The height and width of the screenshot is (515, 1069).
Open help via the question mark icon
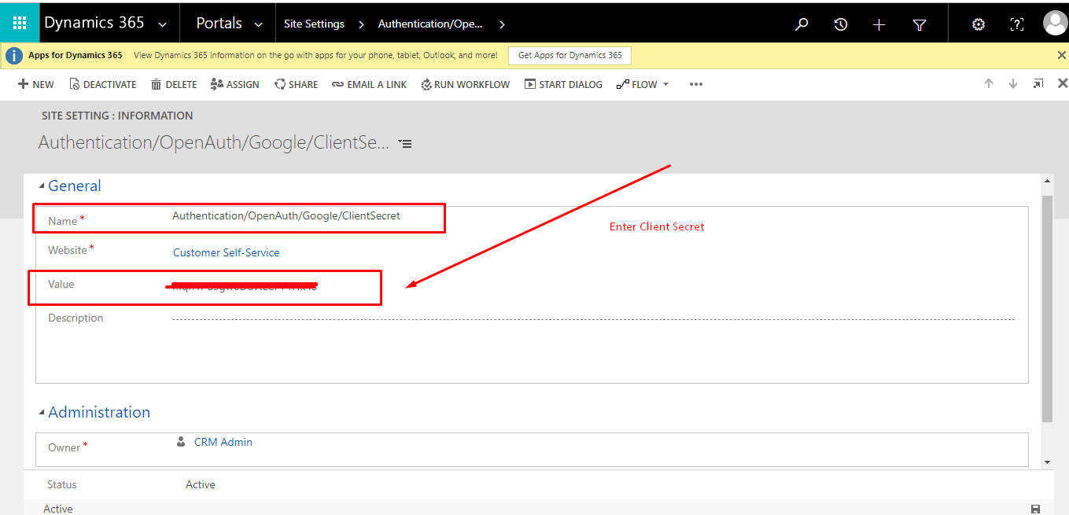tap(1016, 24)
